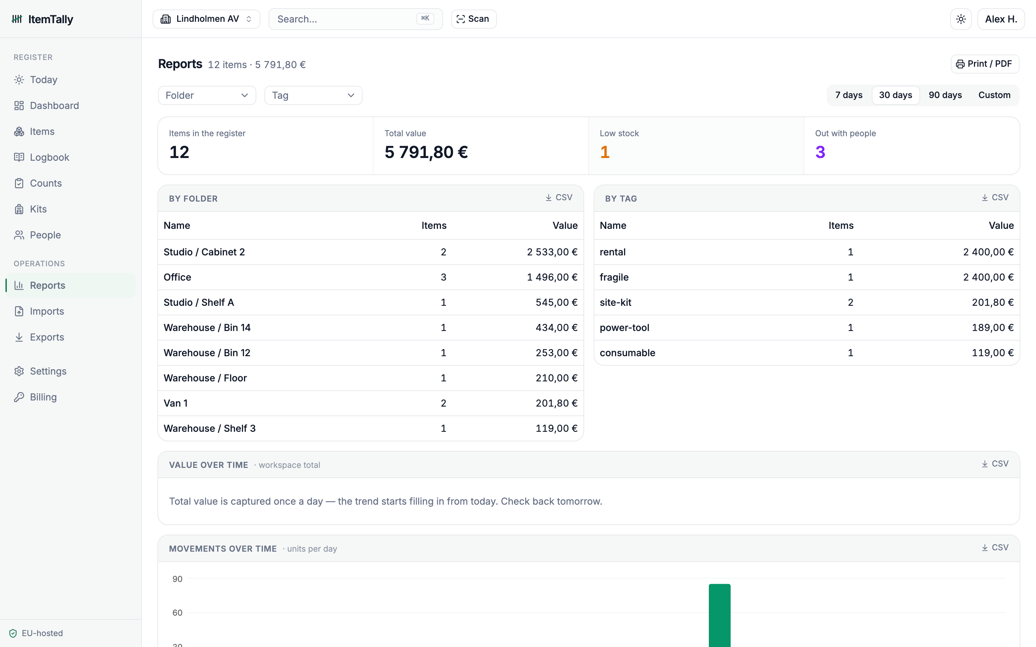The height and width of the screenshot is (647, 1036).
Task: Click the EU-hosted label in the sidebar footer
Action: click(x=42, y=633)
